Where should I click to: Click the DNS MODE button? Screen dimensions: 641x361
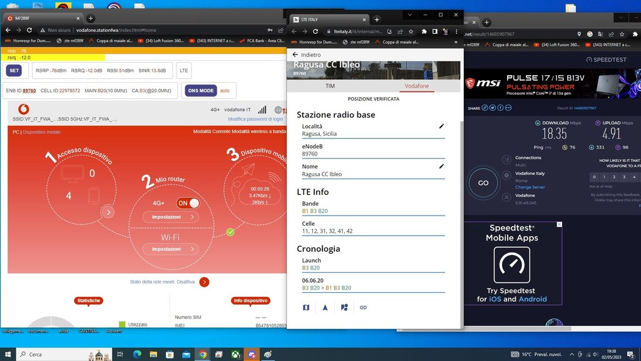tap(201, 90)
